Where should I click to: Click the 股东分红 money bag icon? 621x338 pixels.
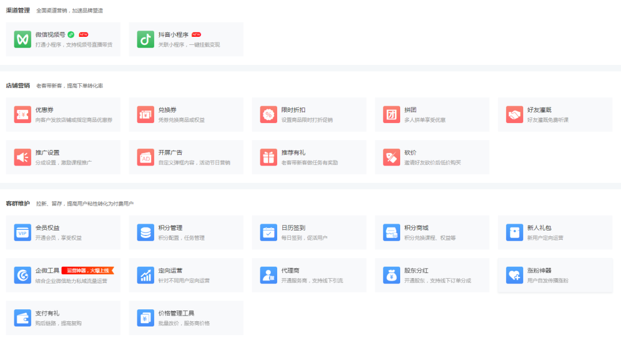pyautogui.click(x=392, y=275)
